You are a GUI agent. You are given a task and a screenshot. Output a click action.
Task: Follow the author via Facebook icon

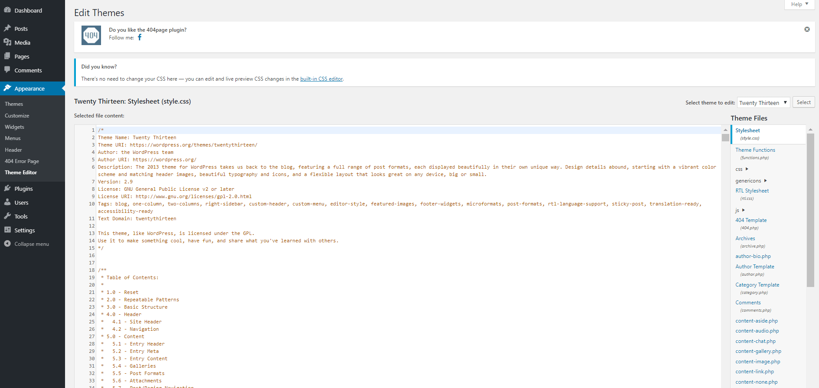[140, 37]
